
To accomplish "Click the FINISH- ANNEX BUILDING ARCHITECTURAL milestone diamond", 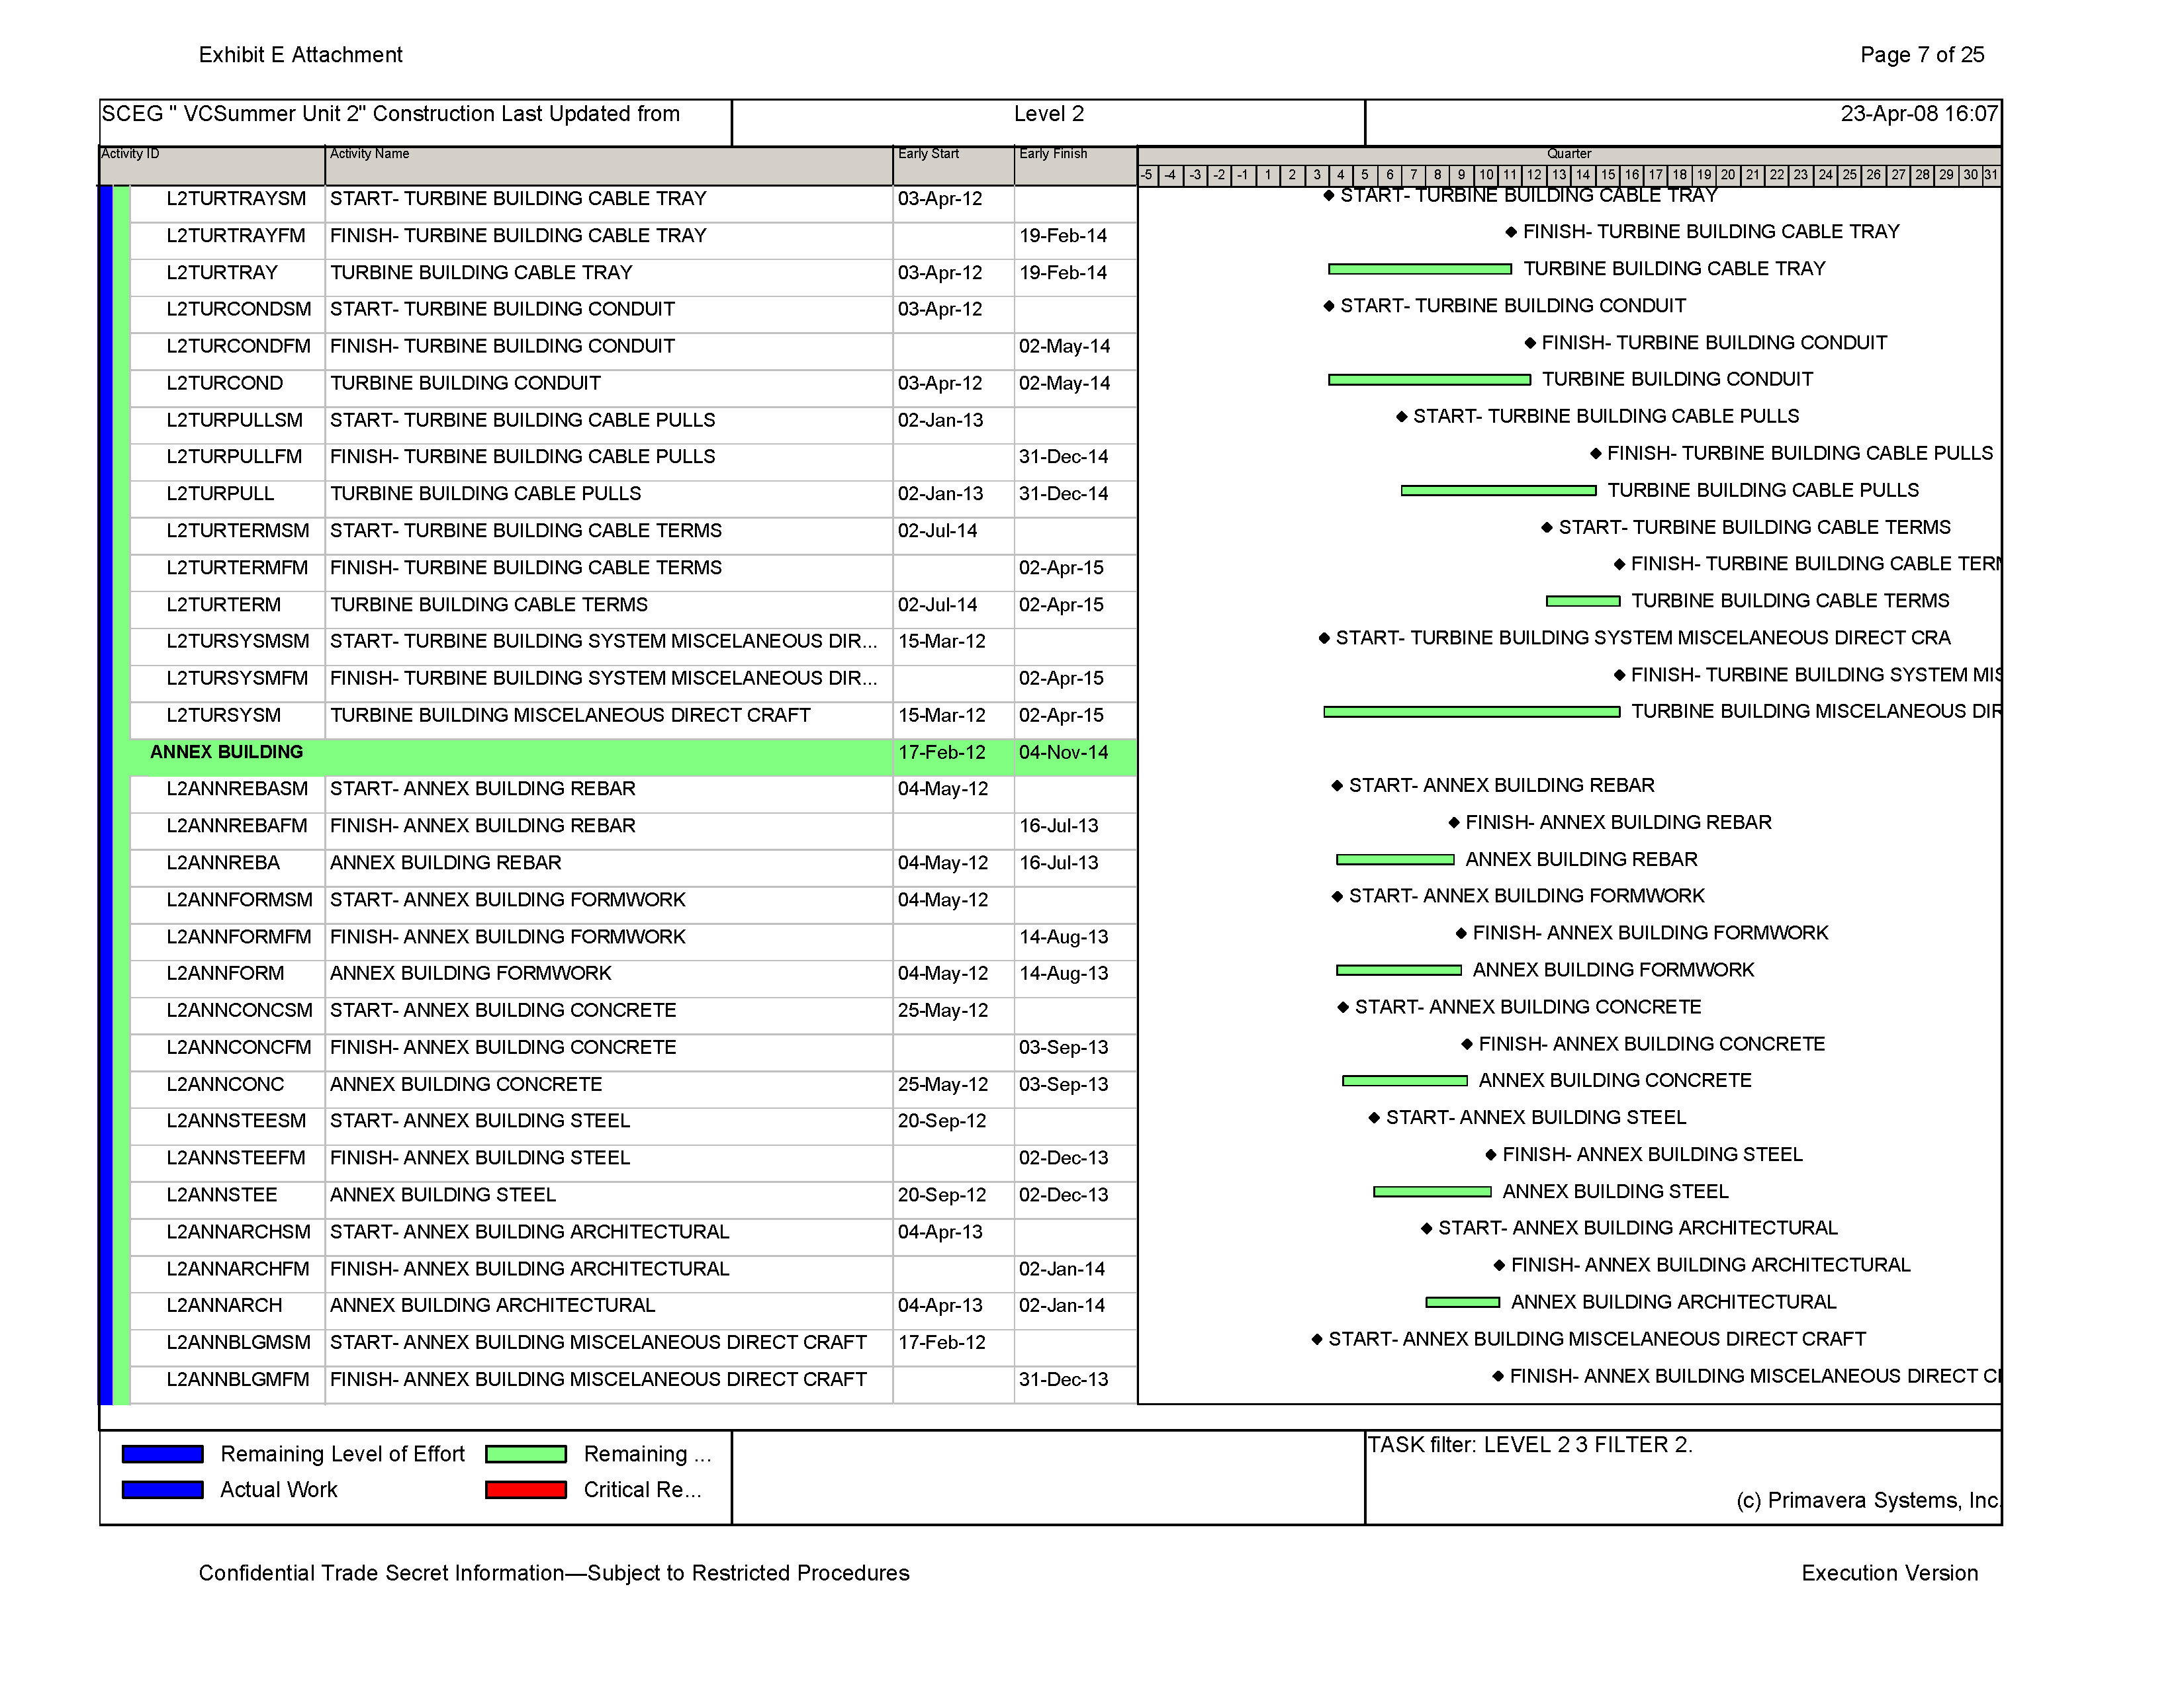I will click(1499, 1265).
